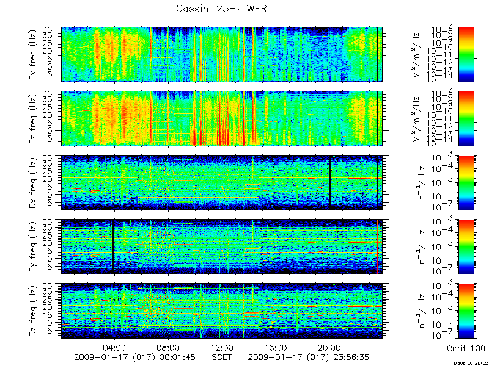
Task: Click the 04:00 time axis label
Action: coord(115,347)
